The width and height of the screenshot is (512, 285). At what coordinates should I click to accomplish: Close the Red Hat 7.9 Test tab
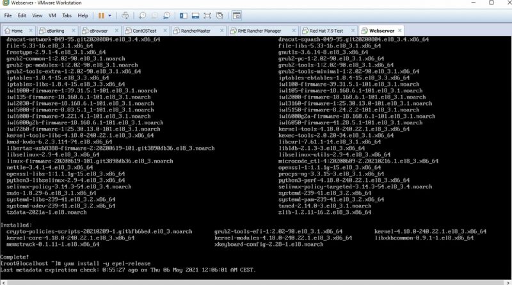coord(353,30)
